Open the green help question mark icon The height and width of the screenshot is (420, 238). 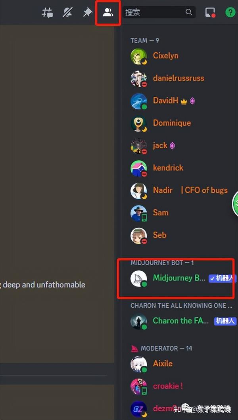pyautogui.click(x=230, y=12)
